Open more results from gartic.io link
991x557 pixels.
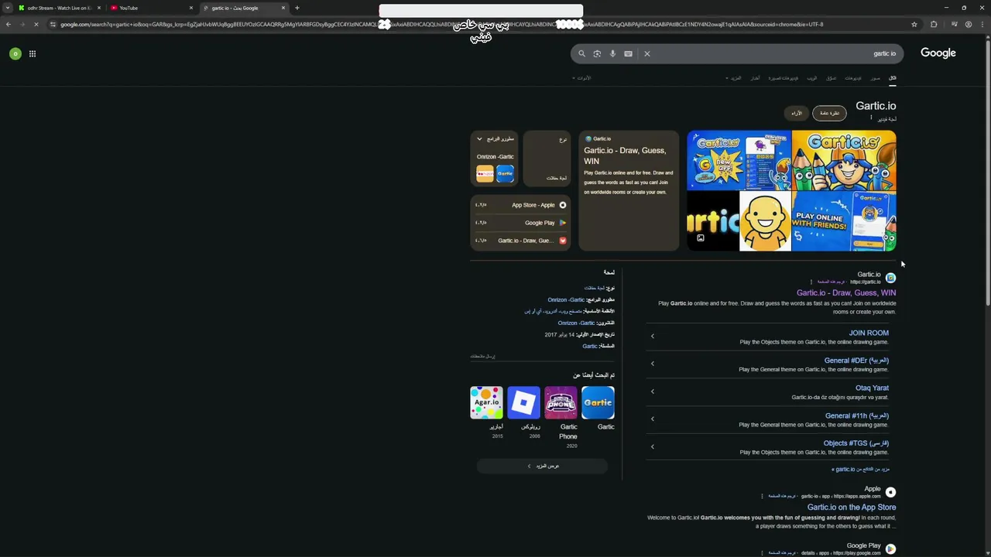click(860, 469)
